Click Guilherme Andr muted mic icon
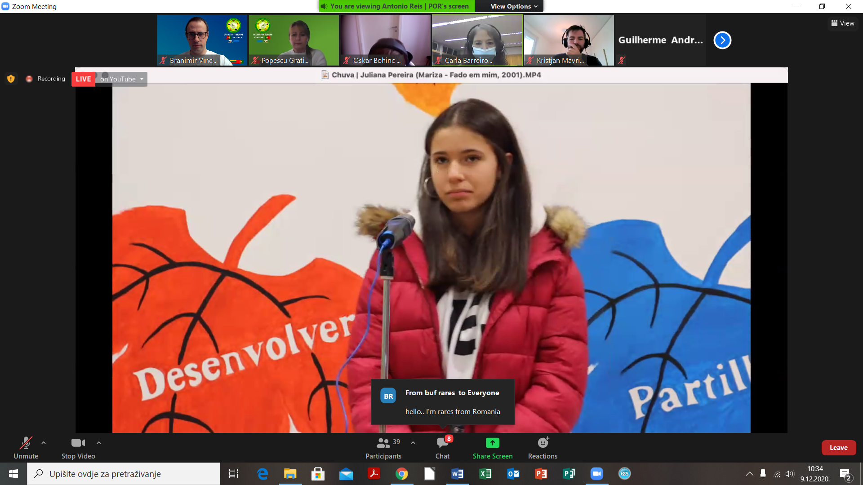Screen dimensions: 863x485 pyautogui.click(x=622, y=60)
